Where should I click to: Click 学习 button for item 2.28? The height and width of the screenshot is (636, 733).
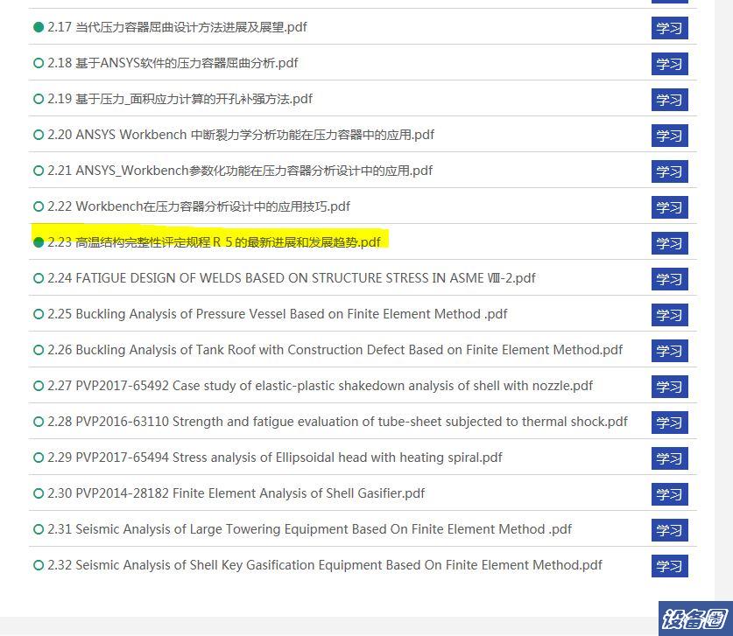[x=669, y=423]
